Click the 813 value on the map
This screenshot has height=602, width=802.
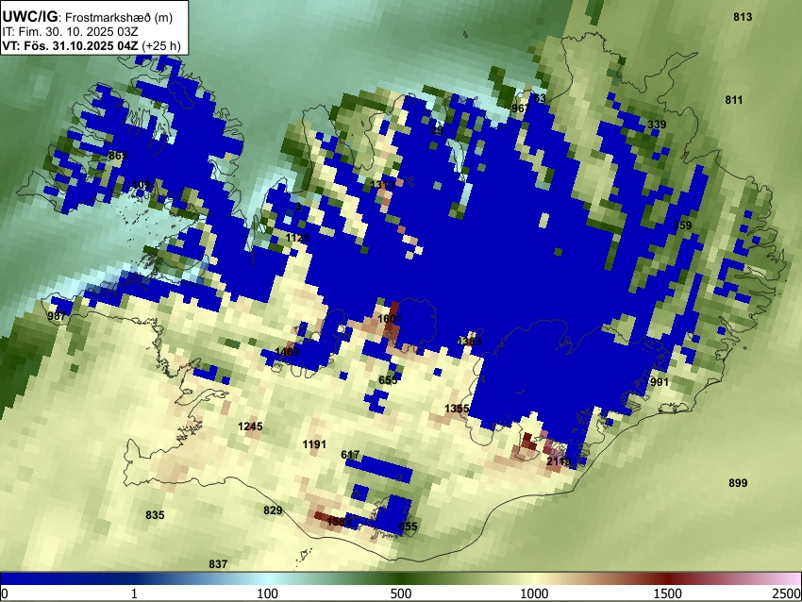[743, 17]
